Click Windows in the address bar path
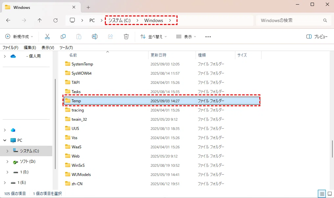 click(154, 20)
